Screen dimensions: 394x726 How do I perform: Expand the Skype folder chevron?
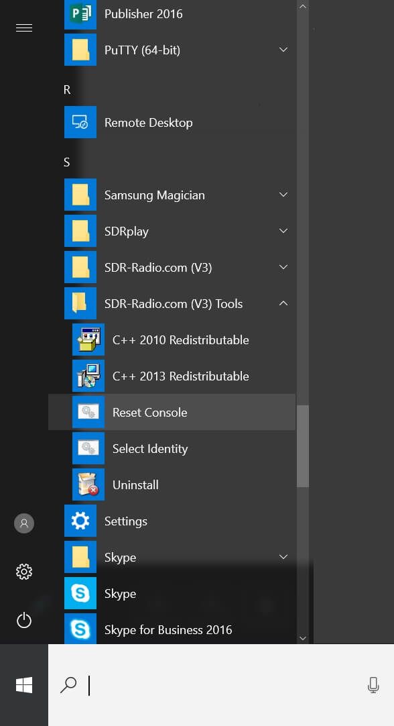click(283, 556)
